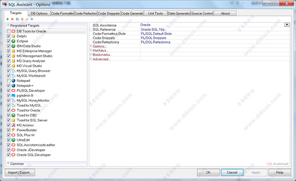The height and width of the screenshot is (181, 296).
Task: Select the Oracle SQL Developer list row
Action: point(46,154)
